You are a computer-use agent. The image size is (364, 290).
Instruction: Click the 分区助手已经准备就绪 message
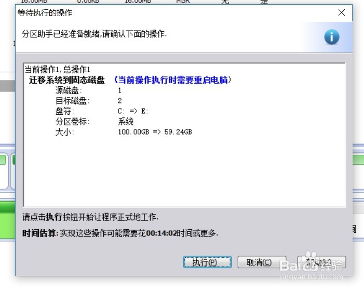point(95,34)
